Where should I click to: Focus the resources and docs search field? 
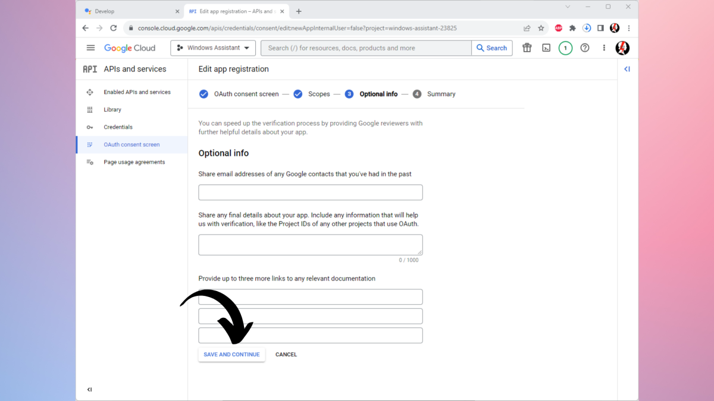coord(366,48)
